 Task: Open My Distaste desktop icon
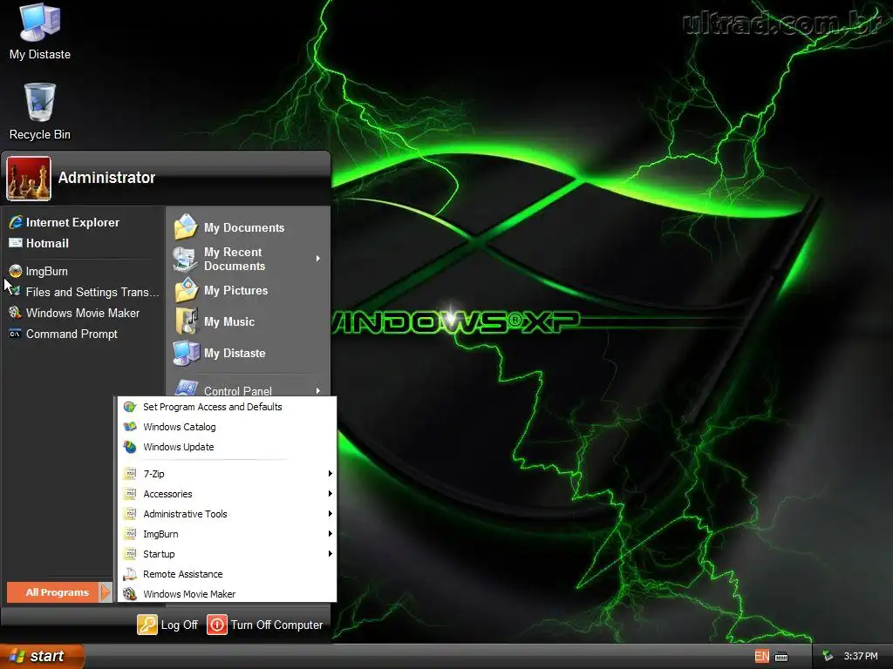click(x=40, y=32)
